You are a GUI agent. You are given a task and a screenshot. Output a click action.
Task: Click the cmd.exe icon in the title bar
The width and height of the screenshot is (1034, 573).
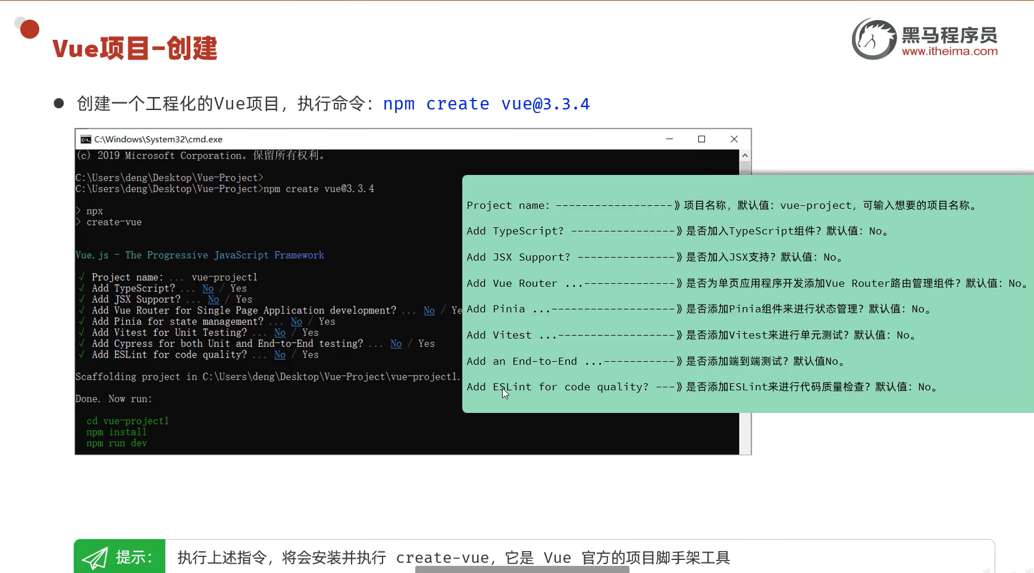[x=85, y=139]
